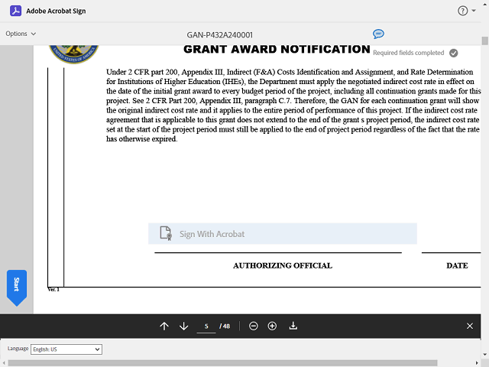Image resolution: width=489 pixels, height=367 pixels.
Task: Click the AUTHORIZING OFFICIAL label
Action: 283,265
